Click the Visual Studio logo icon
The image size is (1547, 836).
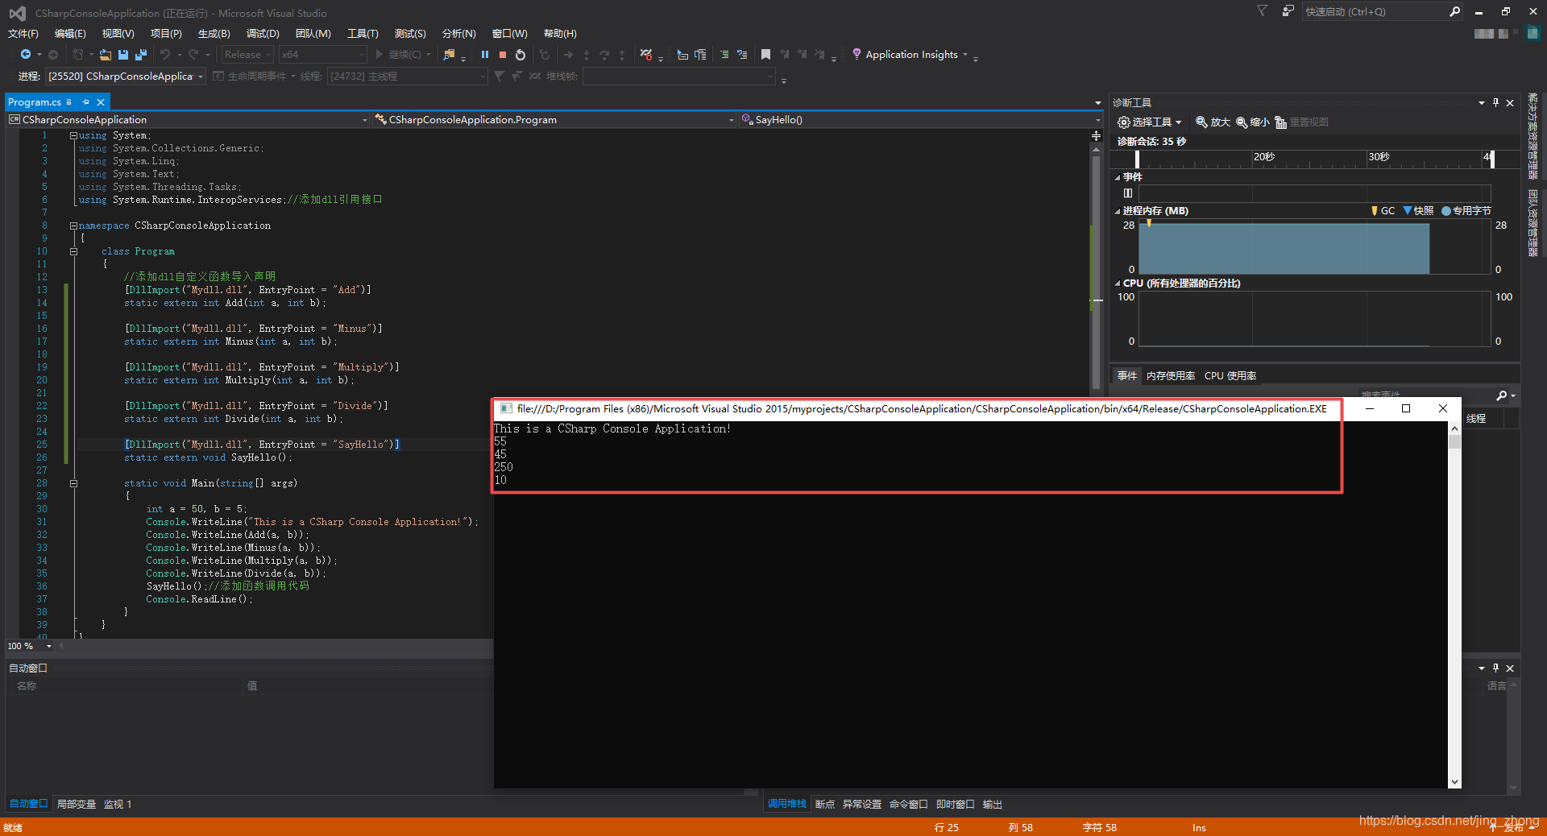click(x=17, y=13)
